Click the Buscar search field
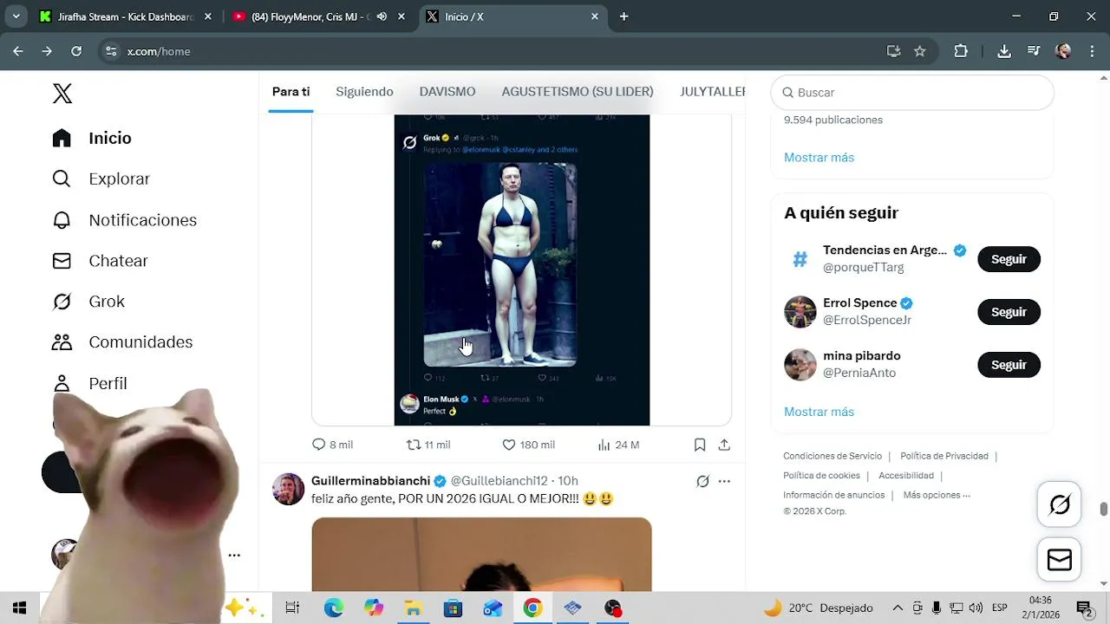 (912, 93)
